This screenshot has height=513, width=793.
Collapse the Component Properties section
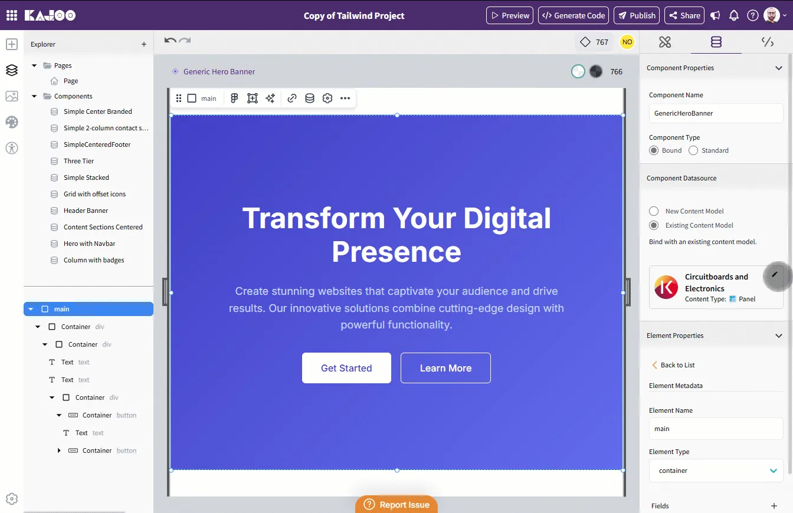pos(778,68)
